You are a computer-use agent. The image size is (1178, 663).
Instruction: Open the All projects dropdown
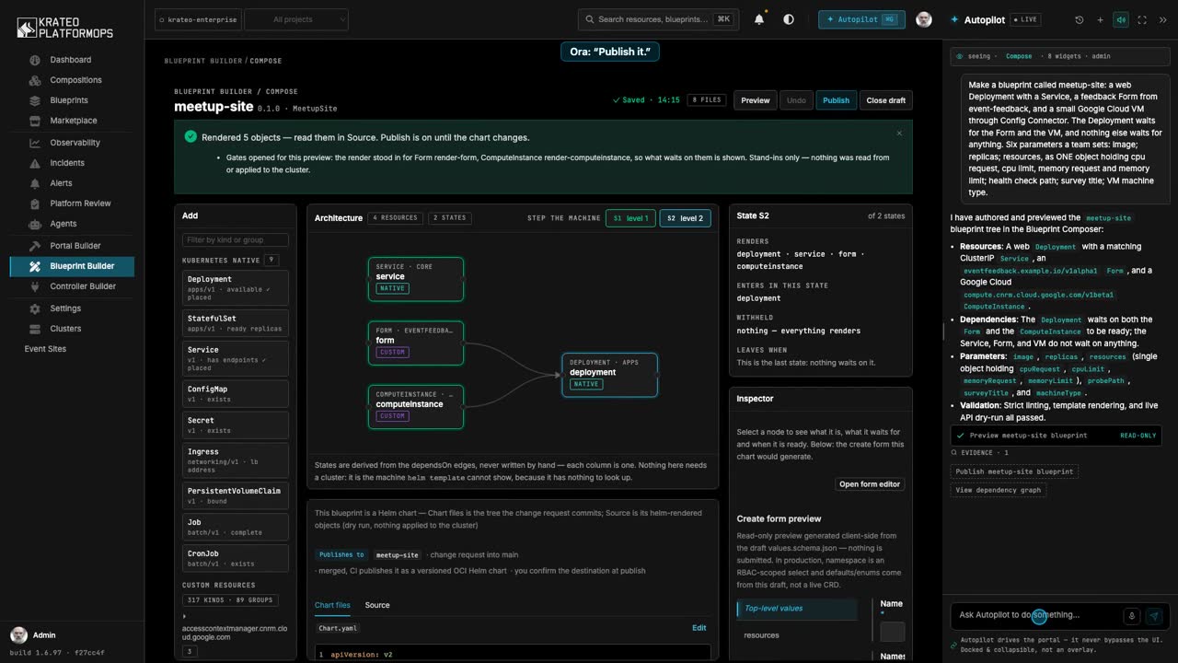click(x=296, y=19)
